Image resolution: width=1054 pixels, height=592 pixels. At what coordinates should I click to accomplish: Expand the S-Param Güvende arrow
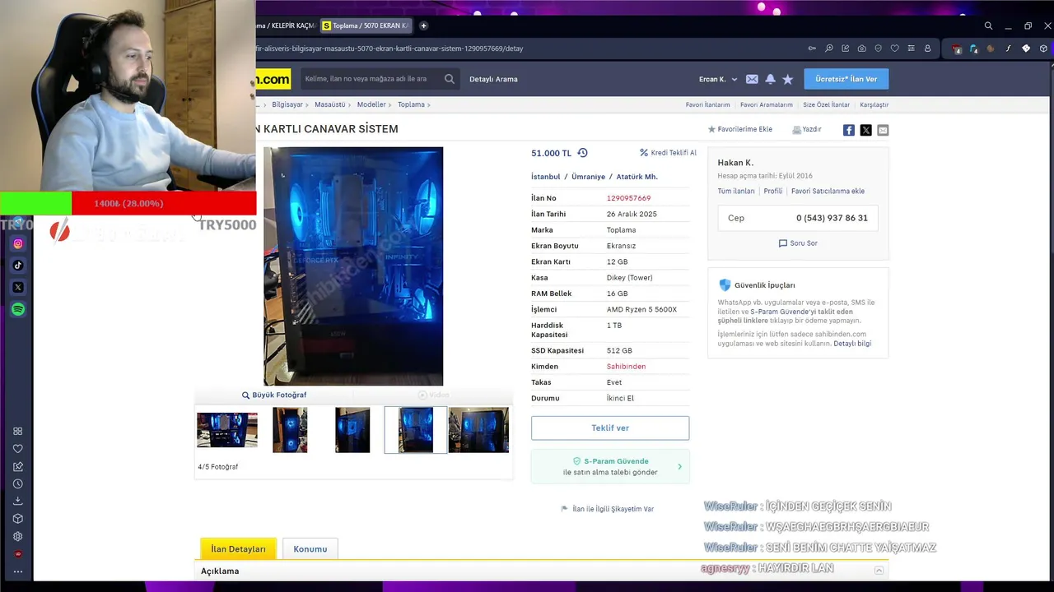tap(679, 467)
